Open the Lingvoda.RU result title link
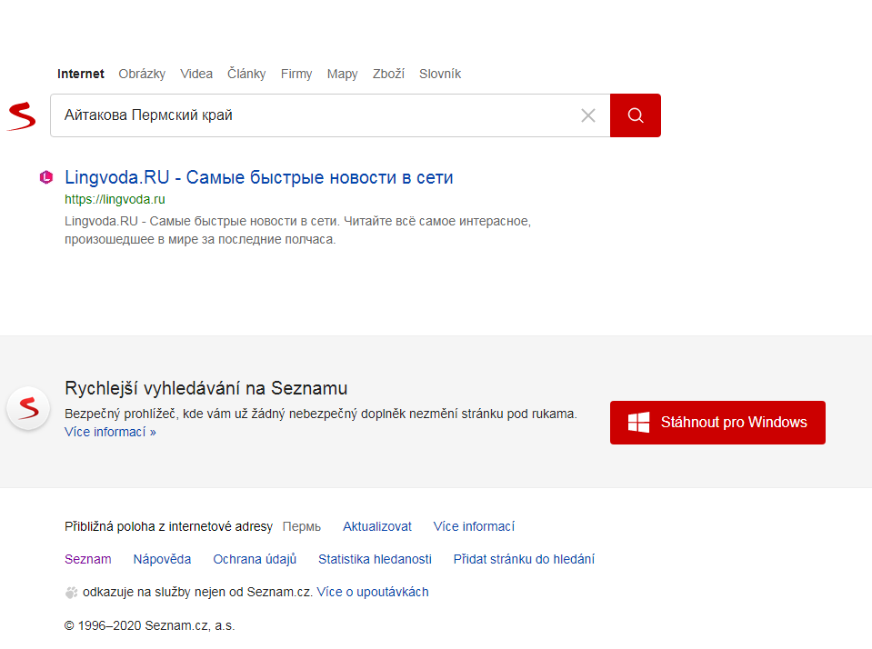The height and width of the screenshot is (649, 872). (258, 177)
